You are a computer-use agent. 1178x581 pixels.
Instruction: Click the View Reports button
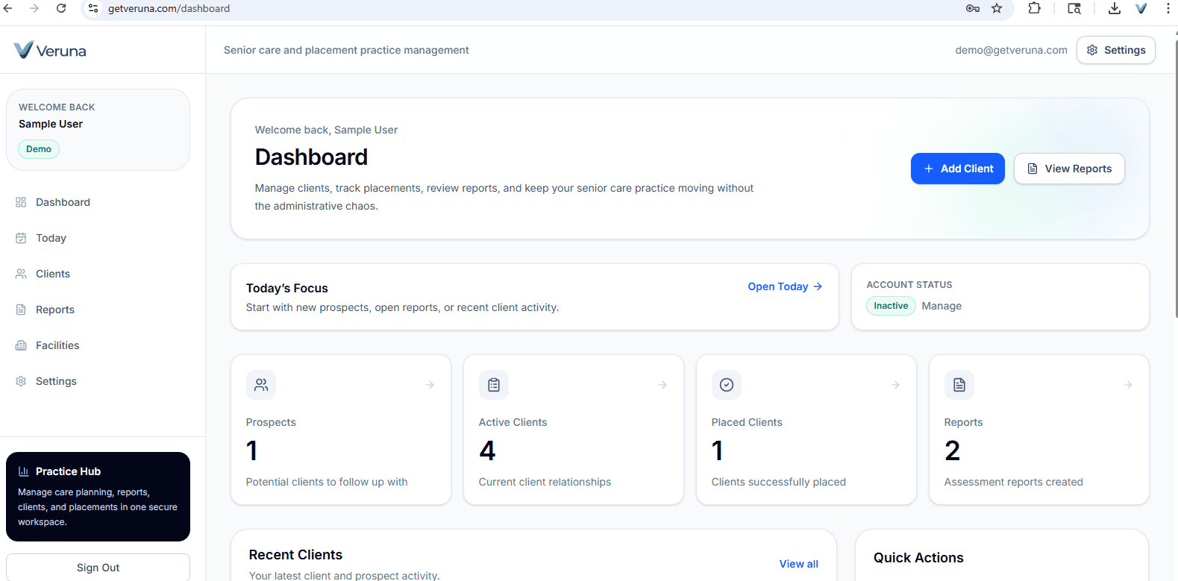click(x=1068, y=169)
